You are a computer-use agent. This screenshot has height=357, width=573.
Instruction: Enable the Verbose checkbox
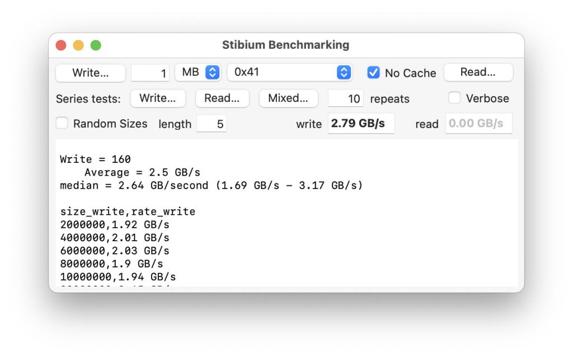pyautogui.click(x=455, y=98)
